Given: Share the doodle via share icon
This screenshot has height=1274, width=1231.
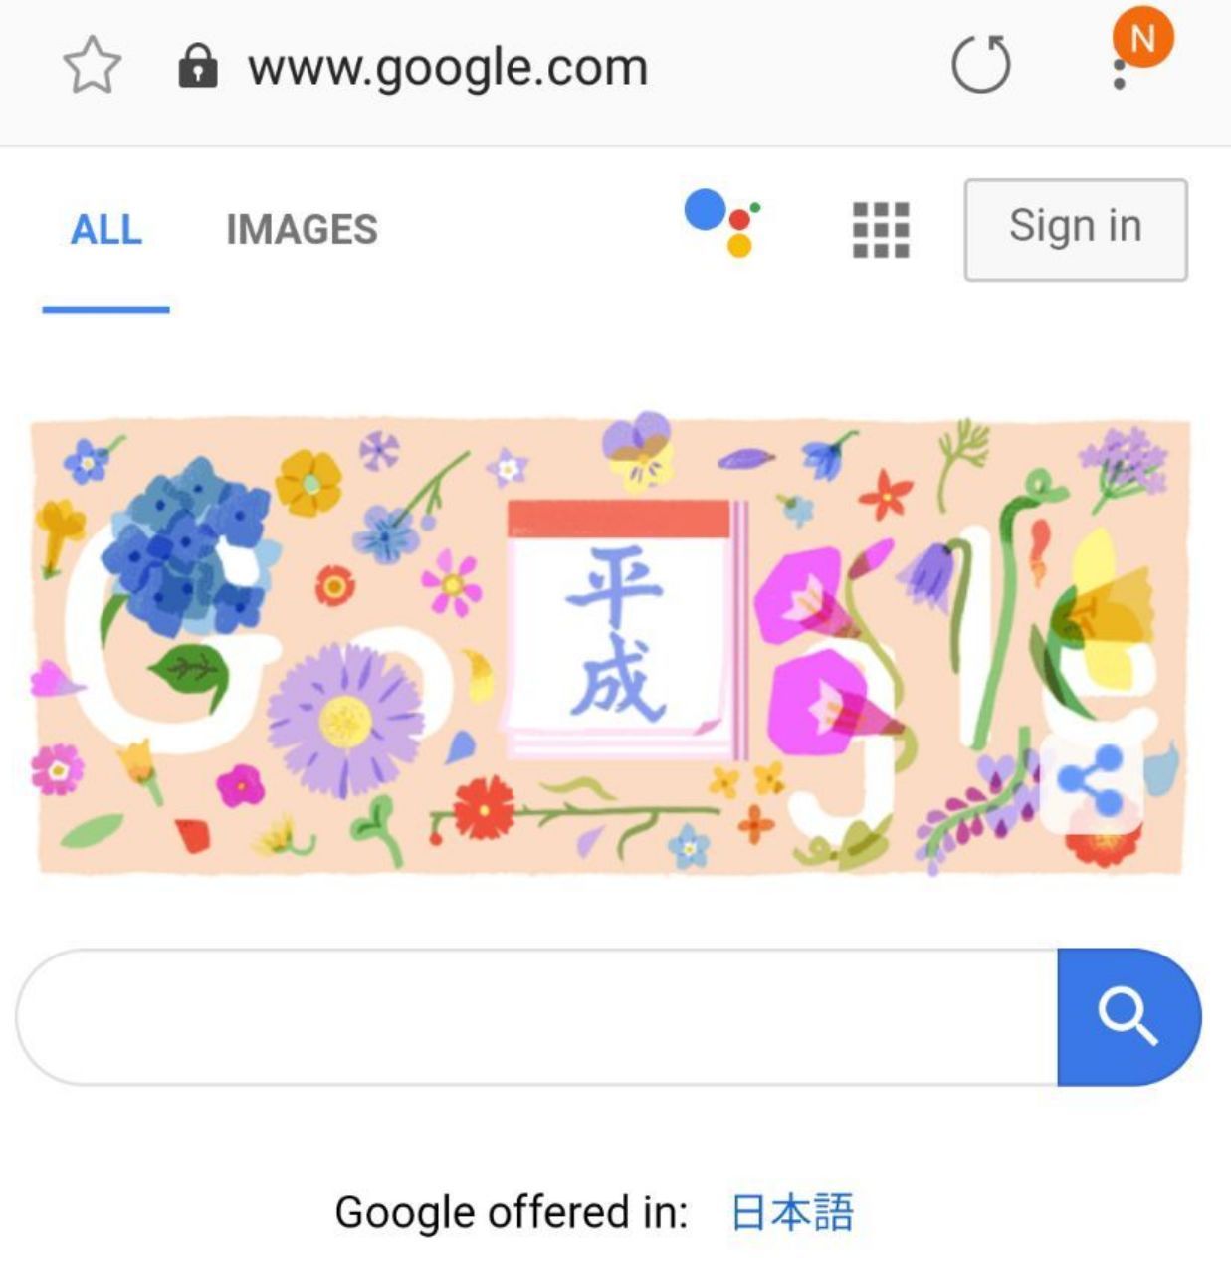Looking at the screenshot, I should (x=1091, y=782).
